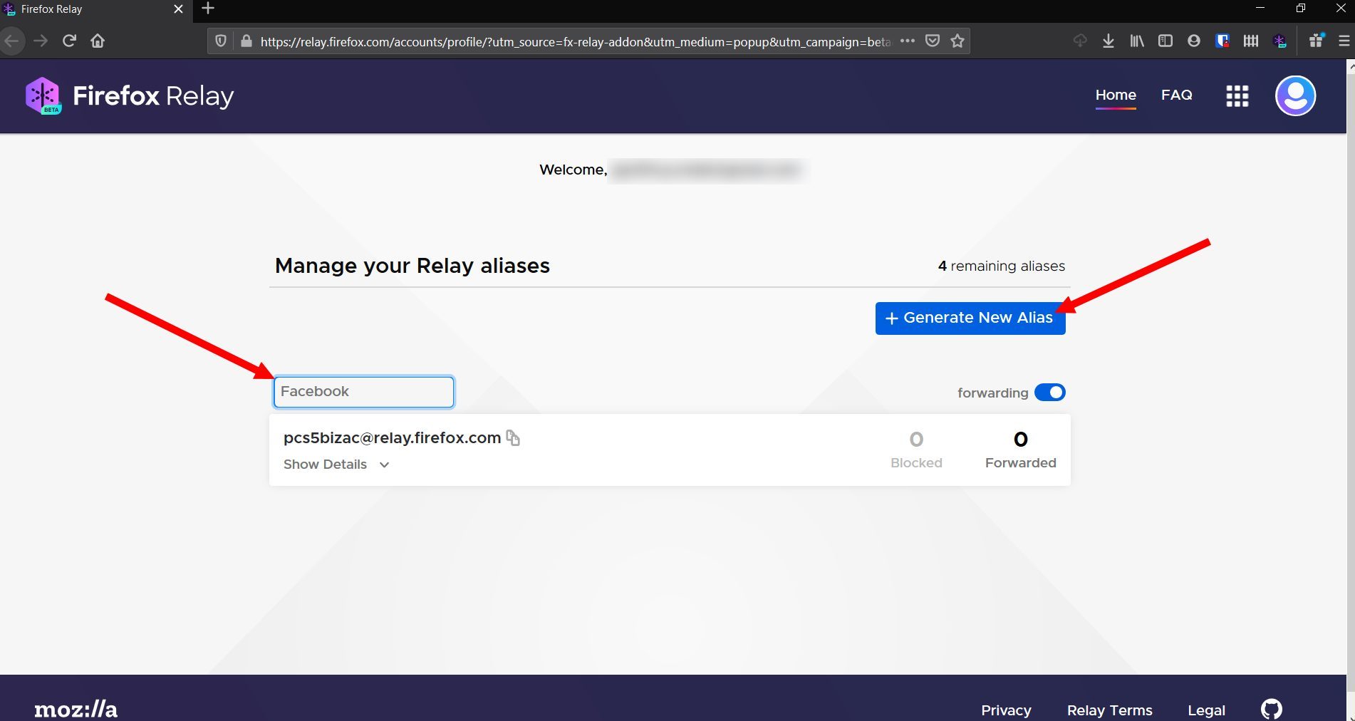This screenshot has width=1355, height=721.
Task: Bookmark this page with star
Action: click(x=957, y=41)
